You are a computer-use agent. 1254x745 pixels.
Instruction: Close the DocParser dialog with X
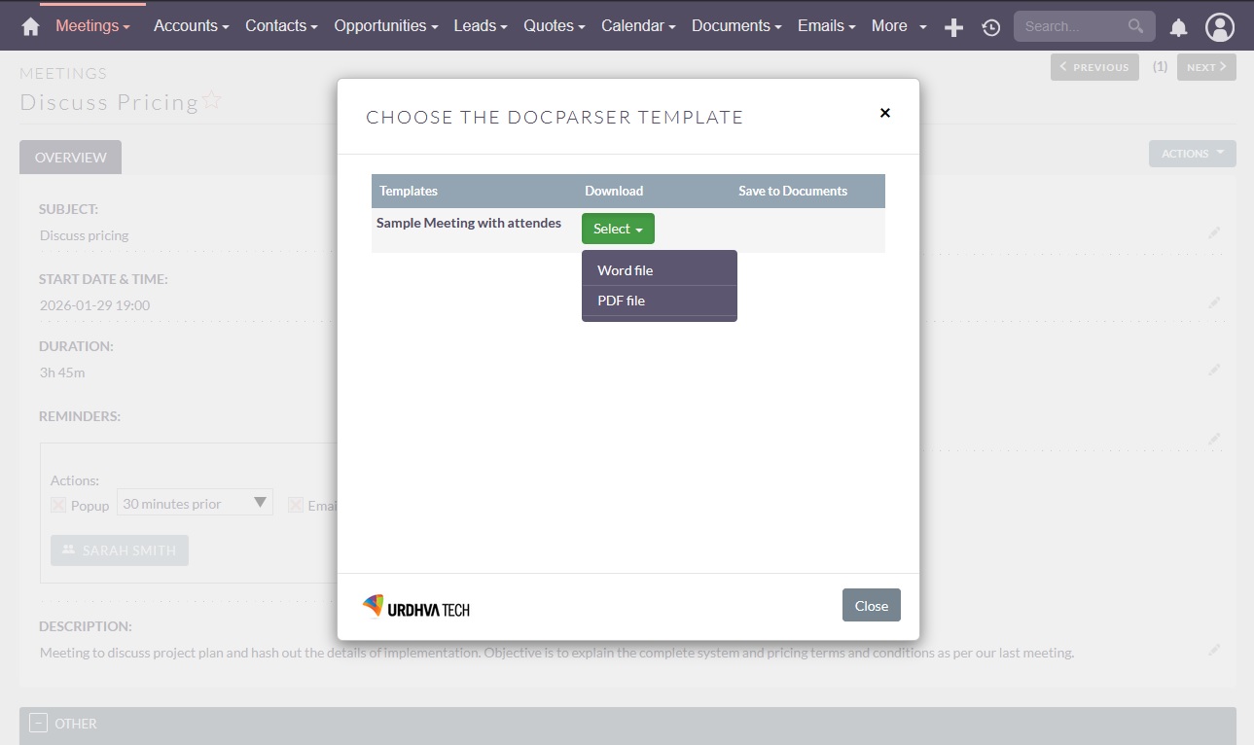coord(884,113)
